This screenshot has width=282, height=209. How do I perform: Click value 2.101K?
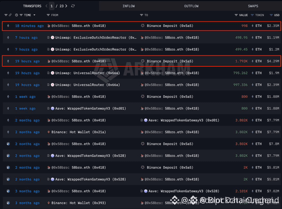241,191
